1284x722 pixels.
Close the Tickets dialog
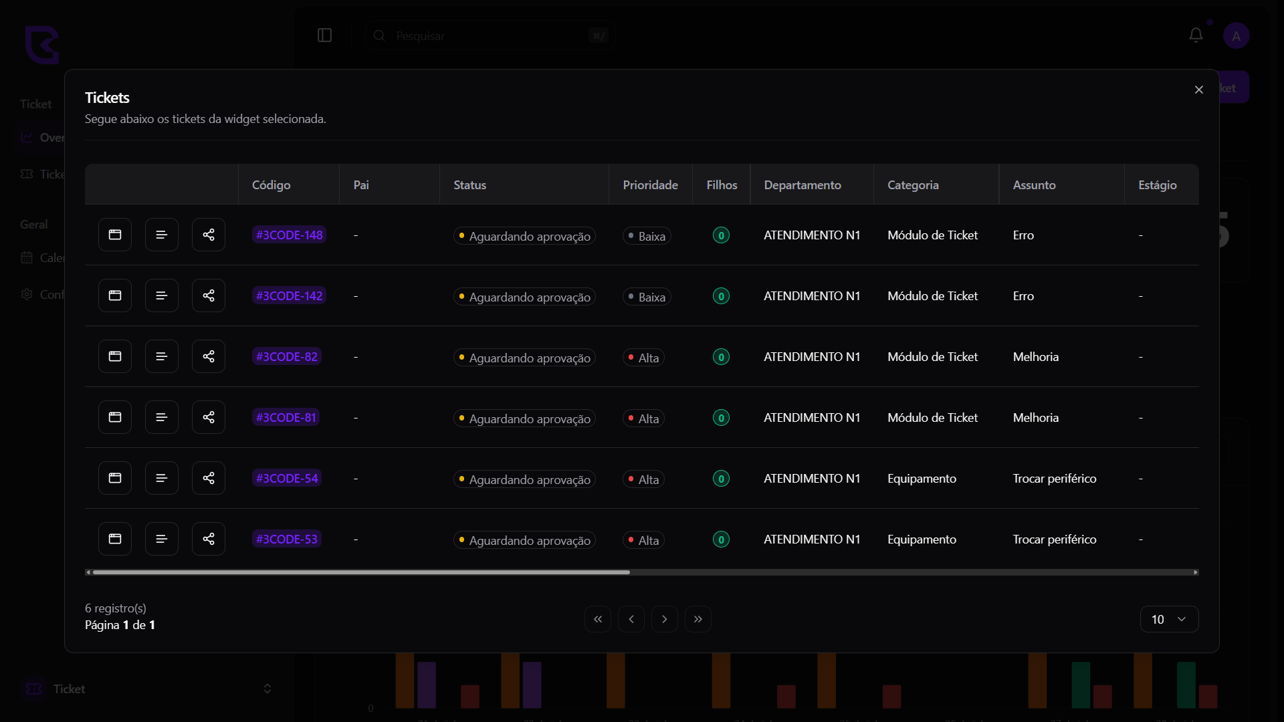[1198, 90]
